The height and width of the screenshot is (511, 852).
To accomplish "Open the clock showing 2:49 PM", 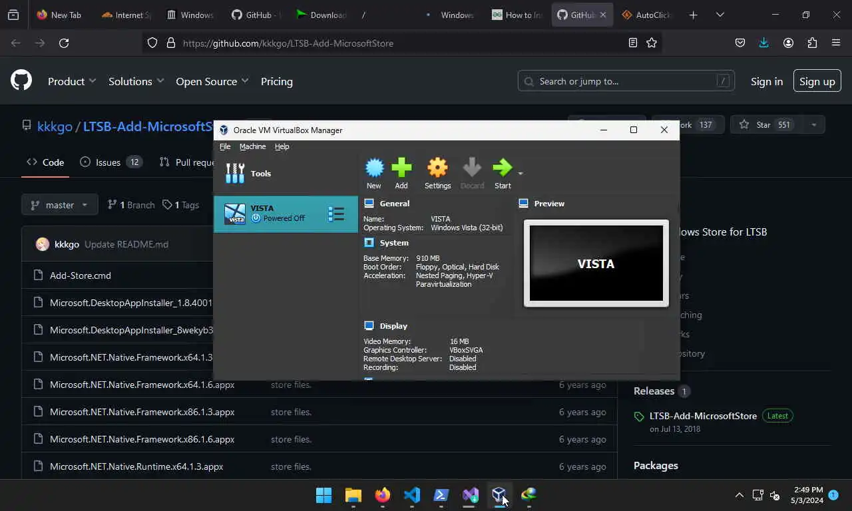I will (807, 495).
